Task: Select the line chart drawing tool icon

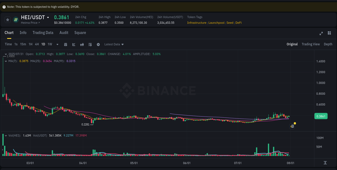Action: (74, 44)
